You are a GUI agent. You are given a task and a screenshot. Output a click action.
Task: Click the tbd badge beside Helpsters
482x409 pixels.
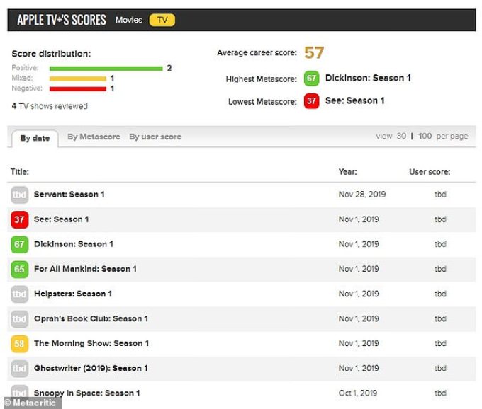pyautogui.click(x=20, y=294)
